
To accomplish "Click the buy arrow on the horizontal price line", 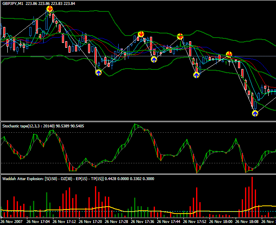I will pos(154,60).
